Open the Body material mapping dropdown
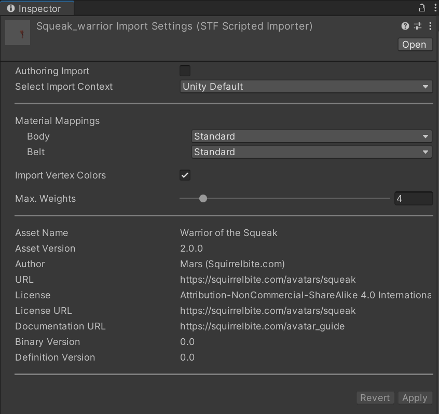The width and height of the screenshot is (439, 414). point(311,136)
